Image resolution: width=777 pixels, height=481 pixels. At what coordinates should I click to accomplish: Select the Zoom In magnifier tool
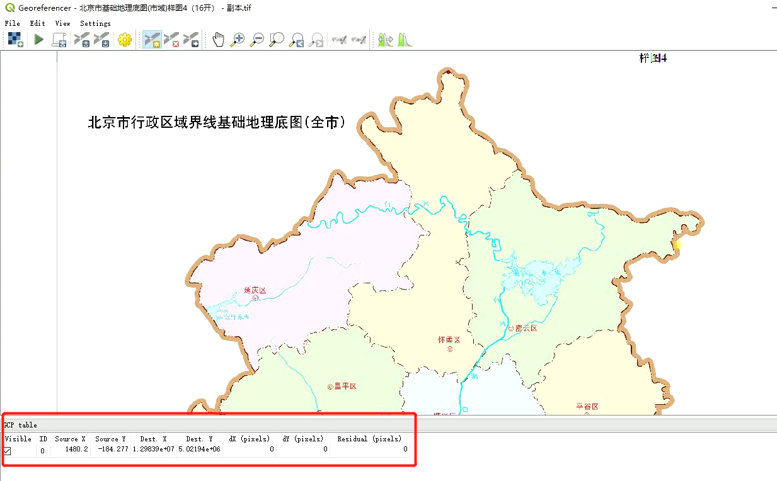coord(238,40)
